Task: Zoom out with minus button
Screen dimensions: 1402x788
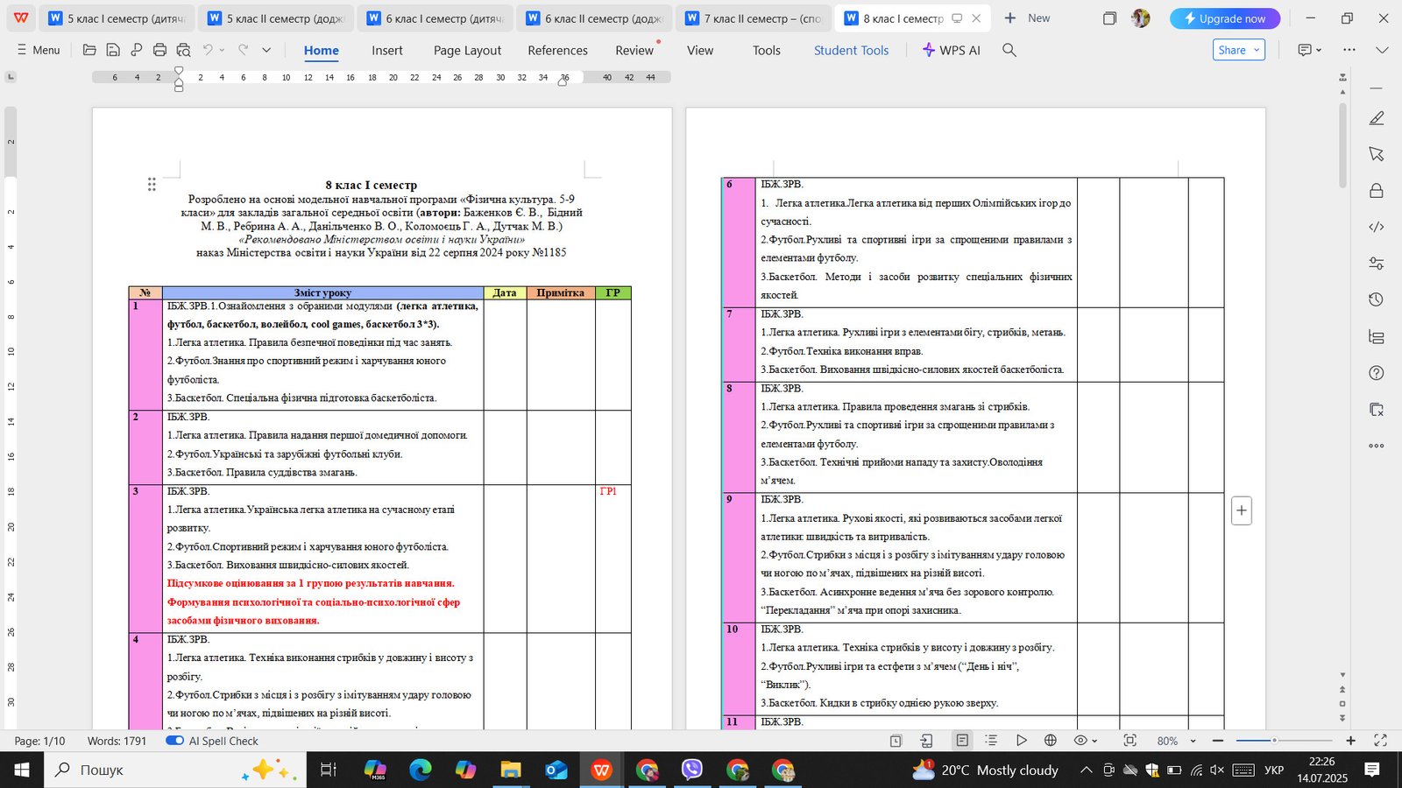Action: coord(1217,741)
